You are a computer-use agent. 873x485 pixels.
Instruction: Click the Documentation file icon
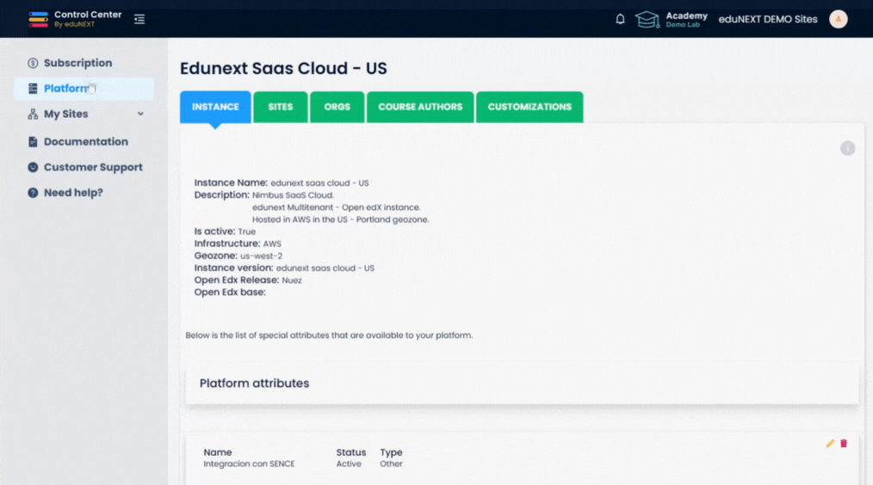tap(33, 142)
